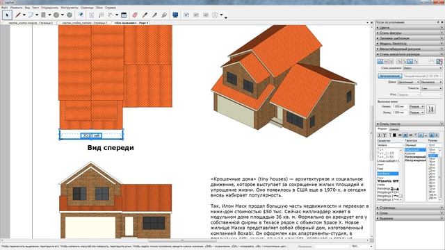
Task: Open the Десятичный length format dropdown
Action: pos(408,82)
